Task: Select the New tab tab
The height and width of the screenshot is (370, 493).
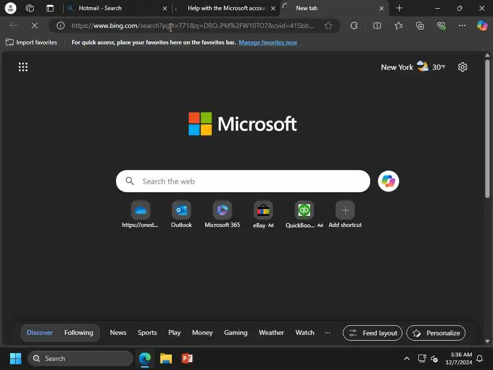Action: pyautogui.click(x=334, y=8)
